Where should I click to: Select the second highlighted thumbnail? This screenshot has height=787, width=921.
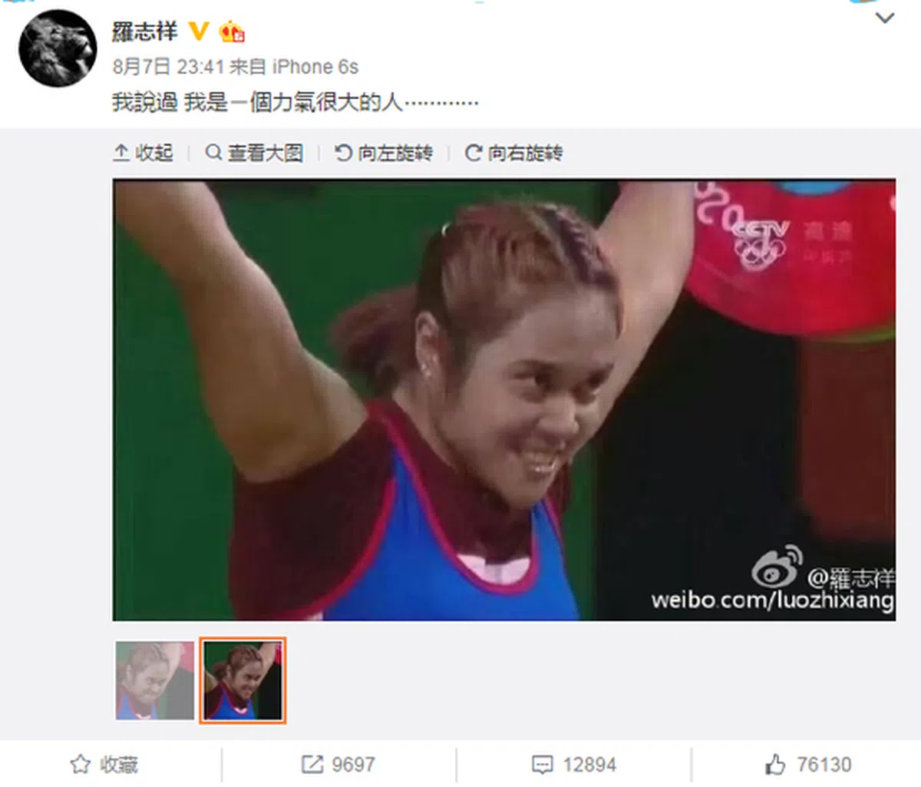[x=243, y=680]
